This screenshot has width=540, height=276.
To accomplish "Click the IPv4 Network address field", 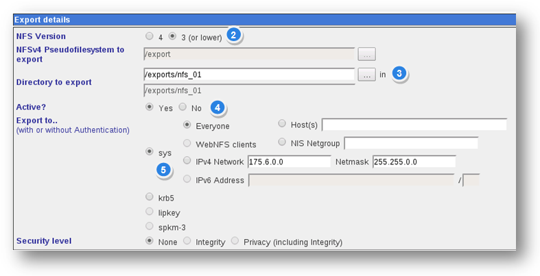I will (289, 162).
